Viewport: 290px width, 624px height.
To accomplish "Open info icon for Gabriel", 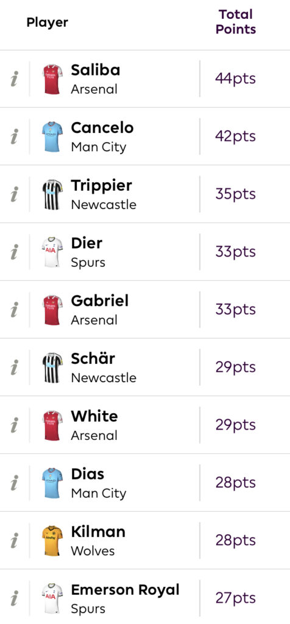I will [x=15, y=310].
